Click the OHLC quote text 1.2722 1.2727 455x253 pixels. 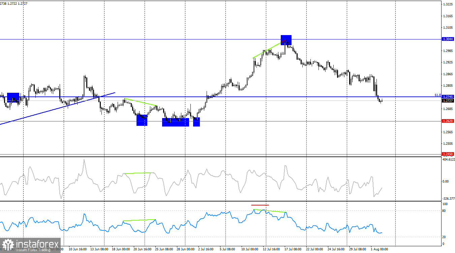click(x=18, y=3)
